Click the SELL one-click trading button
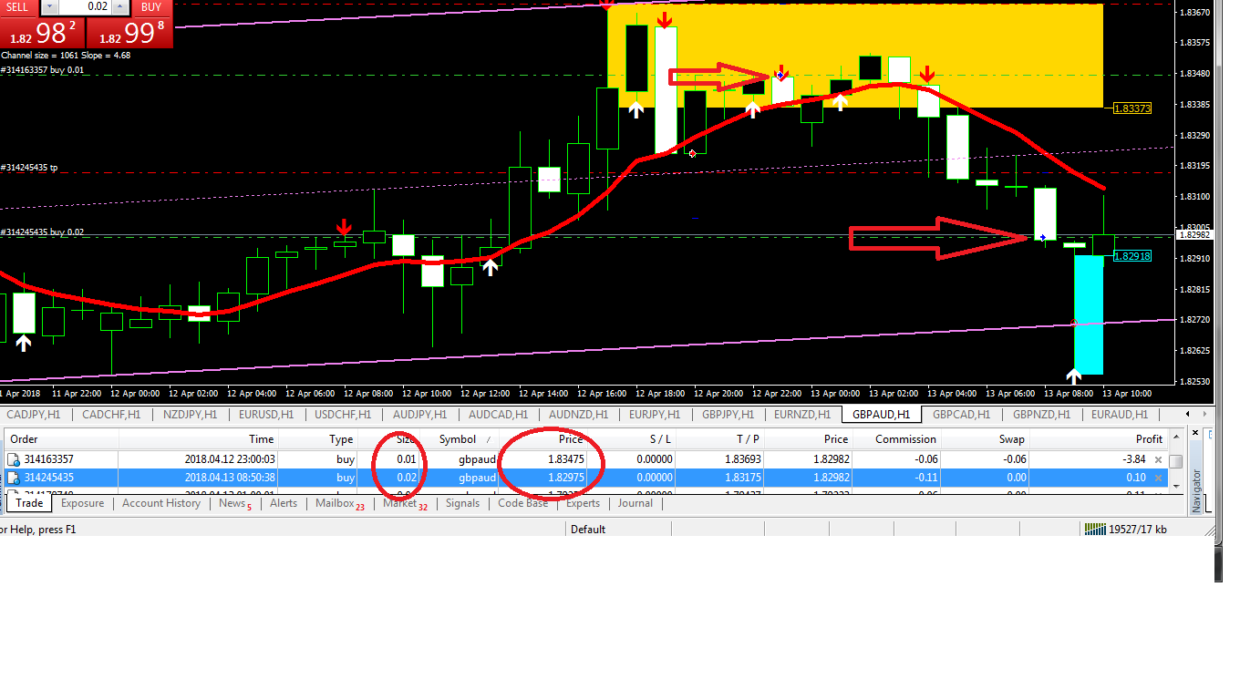1240x700 pixels. tap(18, 7)
